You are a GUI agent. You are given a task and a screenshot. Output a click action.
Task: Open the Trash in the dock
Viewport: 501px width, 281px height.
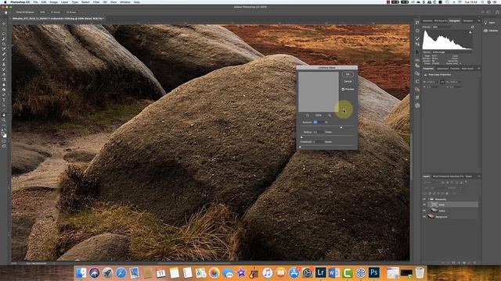[420, 272]
